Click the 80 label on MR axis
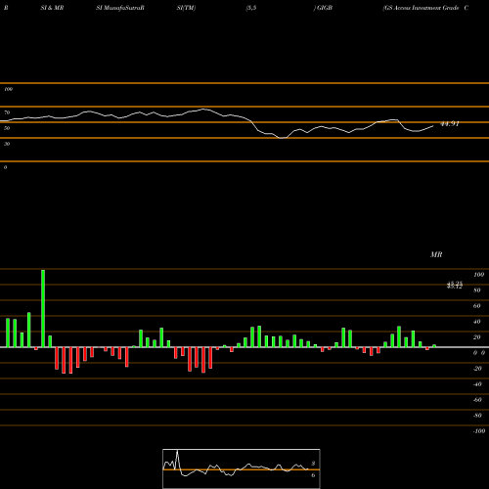Viewport: 489px width, 489px height. (477, 290)
